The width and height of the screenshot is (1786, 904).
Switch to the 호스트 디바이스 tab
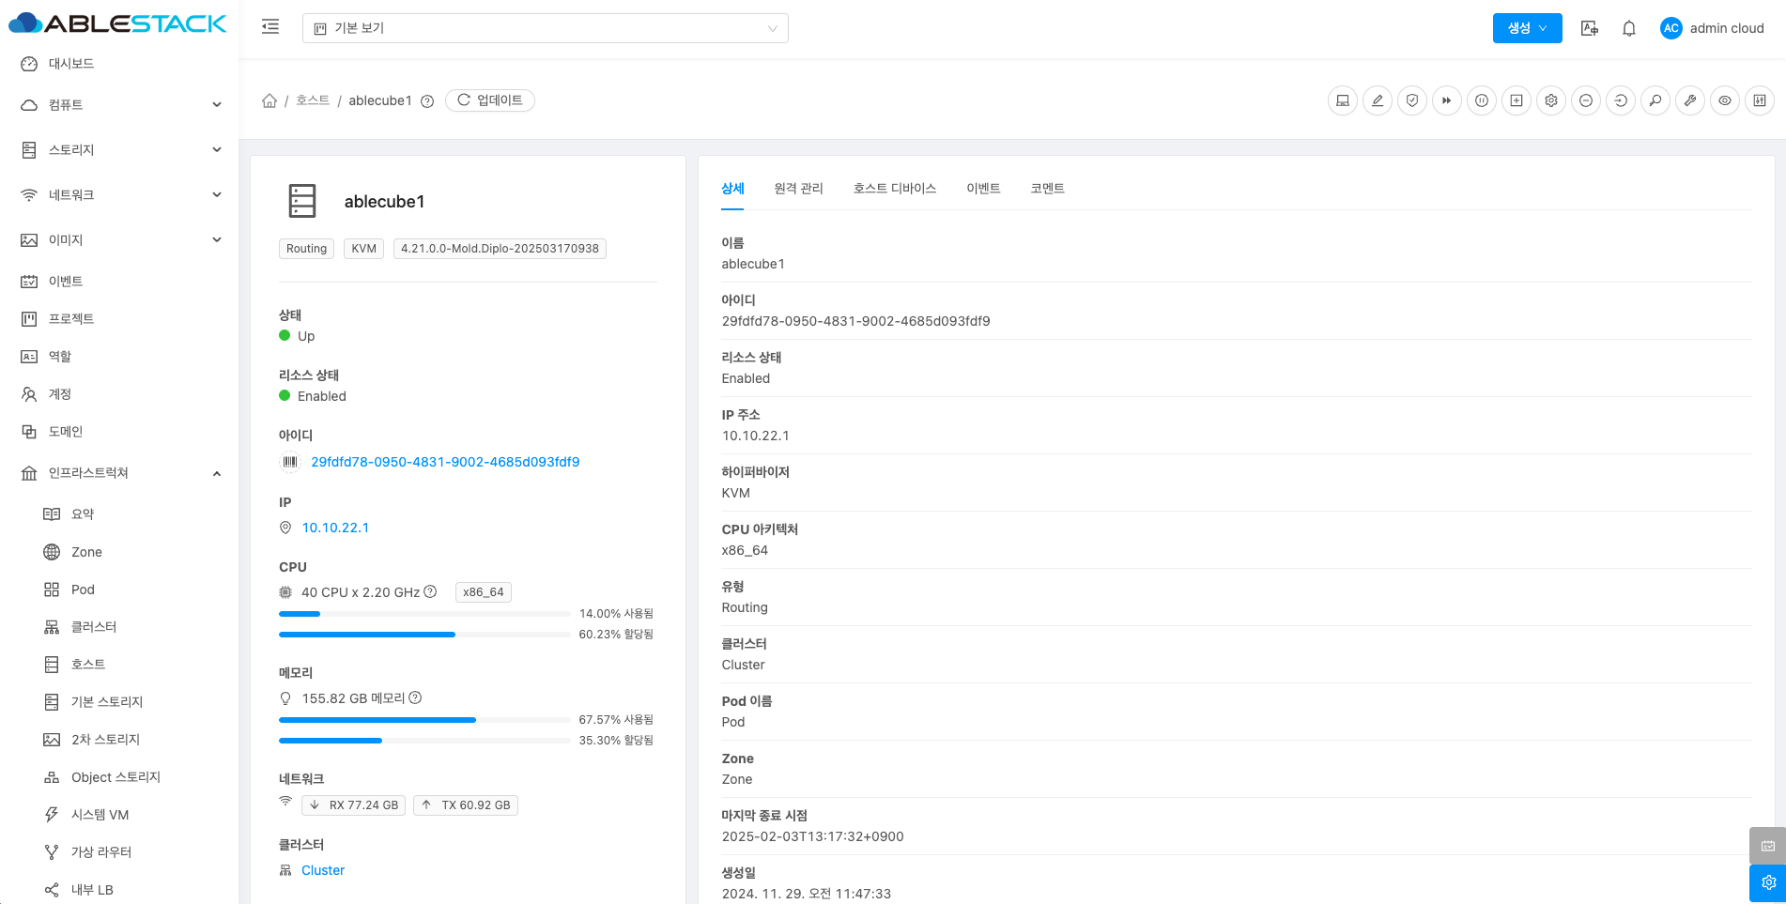894,189
